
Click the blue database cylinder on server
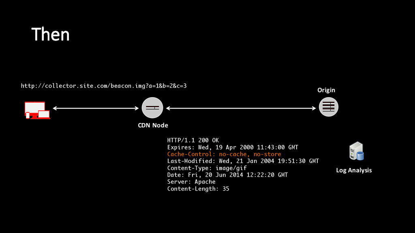point(360,156)
